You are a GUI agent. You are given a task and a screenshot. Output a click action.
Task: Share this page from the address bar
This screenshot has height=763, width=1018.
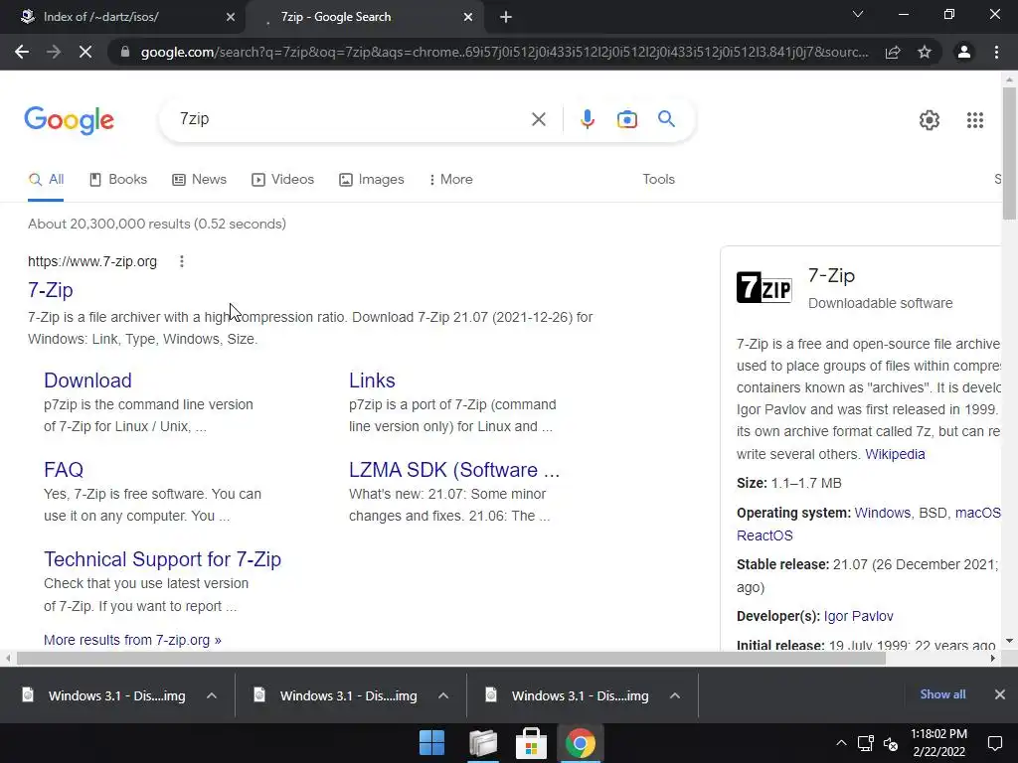[x=893, y=52]
